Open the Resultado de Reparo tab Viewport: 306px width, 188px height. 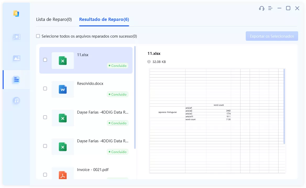(104, 19)
